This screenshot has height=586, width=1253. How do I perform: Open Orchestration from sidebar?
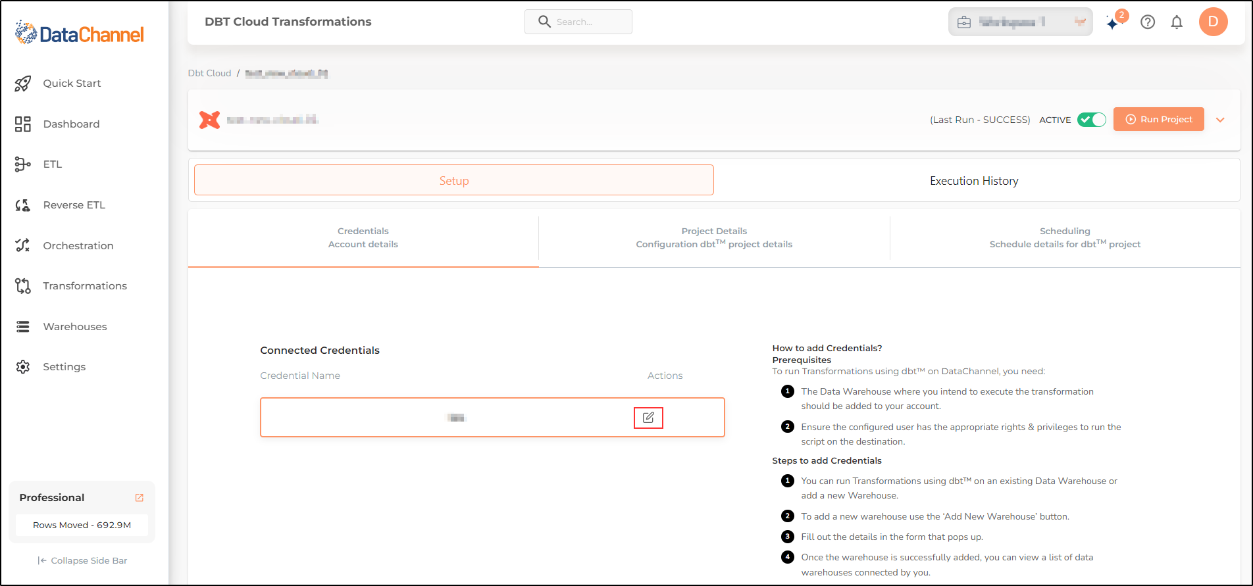tap(78, 246)
